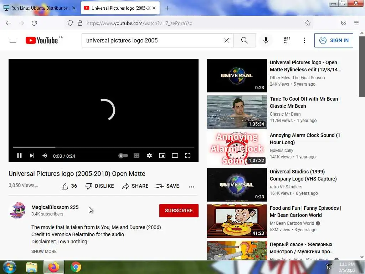This screenshot has height=274, width=365.
Task: Pause the video
Action: point(19,156)
